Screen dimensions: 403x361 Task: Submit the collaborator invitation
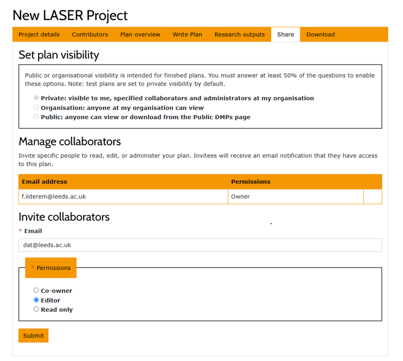point(34,335)
